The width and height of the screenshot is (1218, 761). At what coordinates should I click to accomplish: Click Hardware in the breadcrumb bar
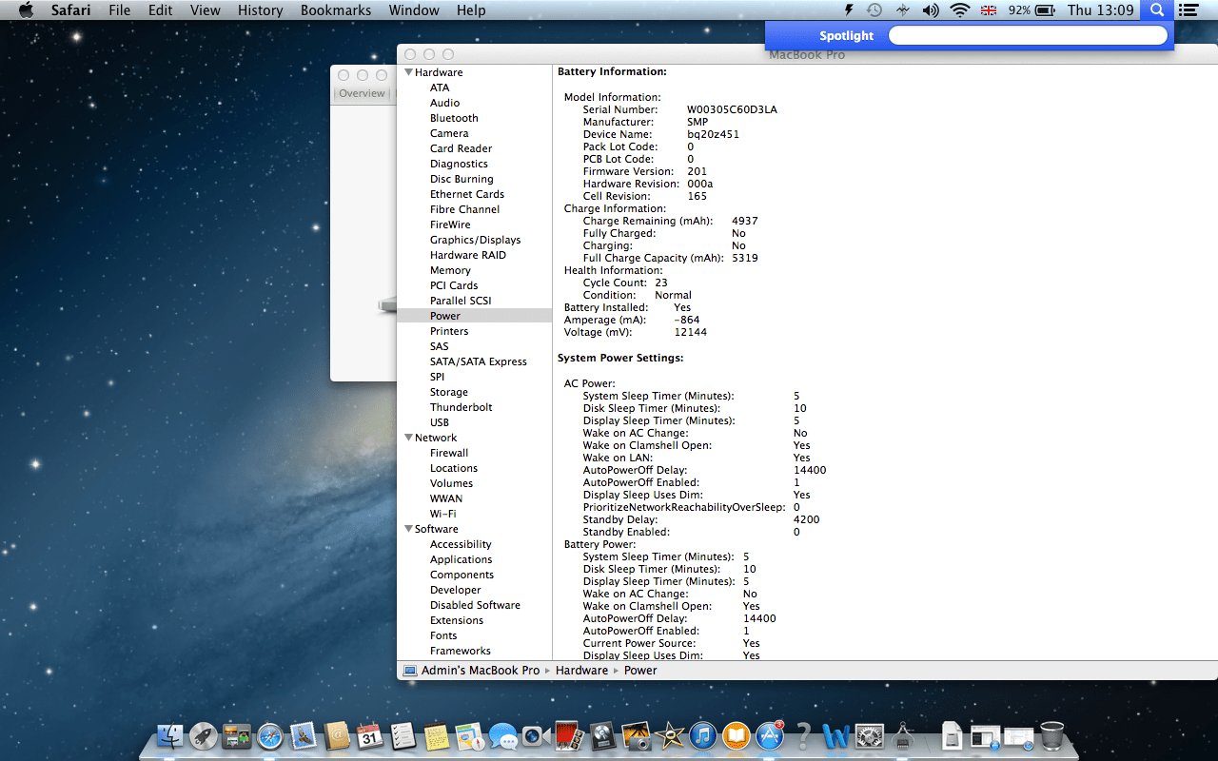tap(581, 670)
